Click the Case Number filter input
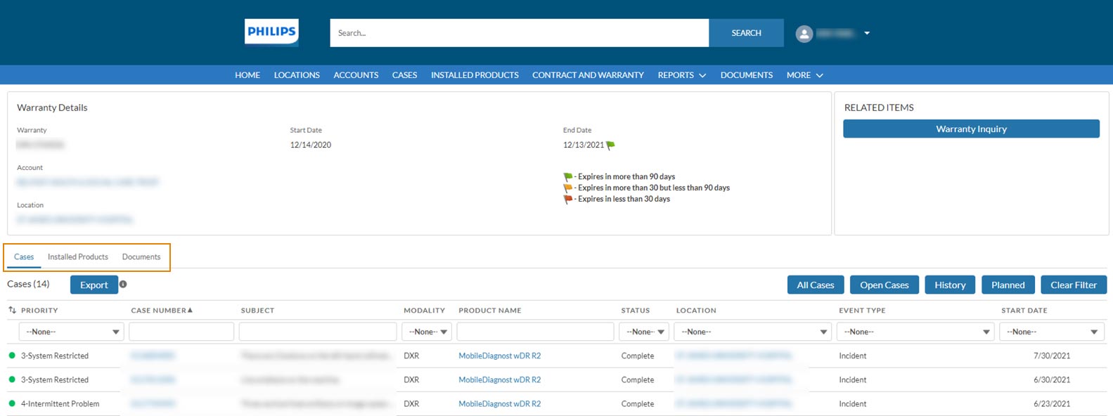The width and height of the screenshot is (1113, 416). pos(181,332)
